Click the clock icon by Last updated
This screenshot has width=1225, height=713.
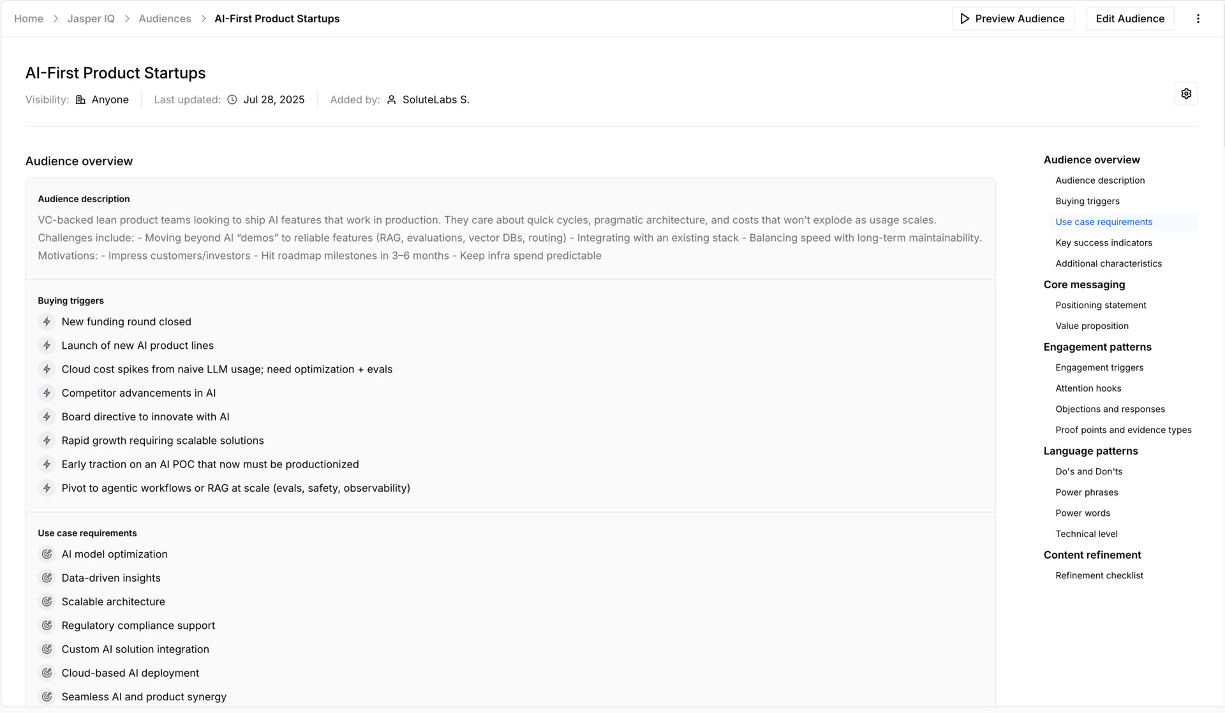click(x=232, y=99)
